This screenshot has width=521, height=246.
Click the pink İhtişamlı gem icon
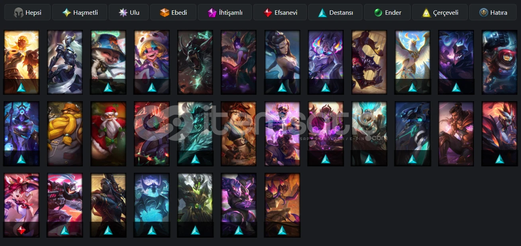point(212,13)
